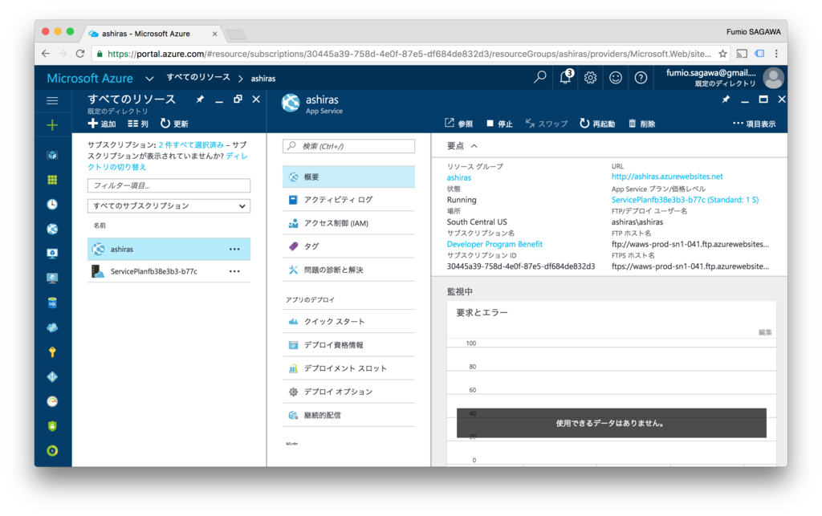Open fumio.sagawa account avatar menu
Image resolution: width=822 pixels, height=516 pixels.
tap(773, 78)
